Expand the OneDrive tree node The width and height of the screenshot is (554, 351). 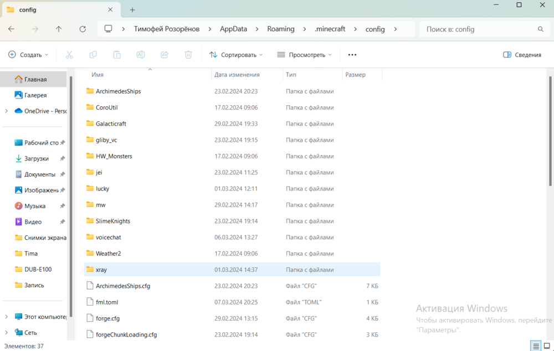point(6,111)
